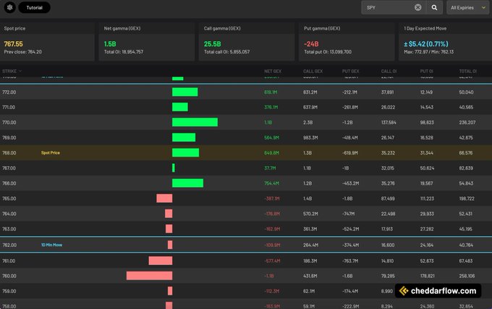Viewport: 492px width, 309px height.
Task: Sort by TOTAL OI column header
Action: pos(468,71)
